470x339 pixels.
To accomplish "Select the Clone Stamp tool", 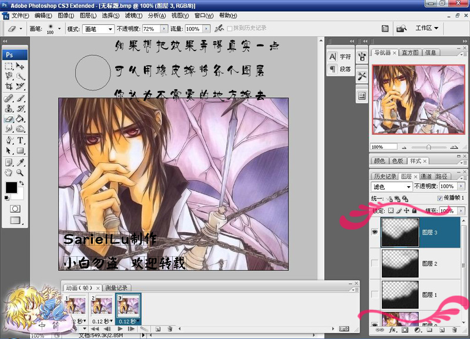I will tap(9, 109).
